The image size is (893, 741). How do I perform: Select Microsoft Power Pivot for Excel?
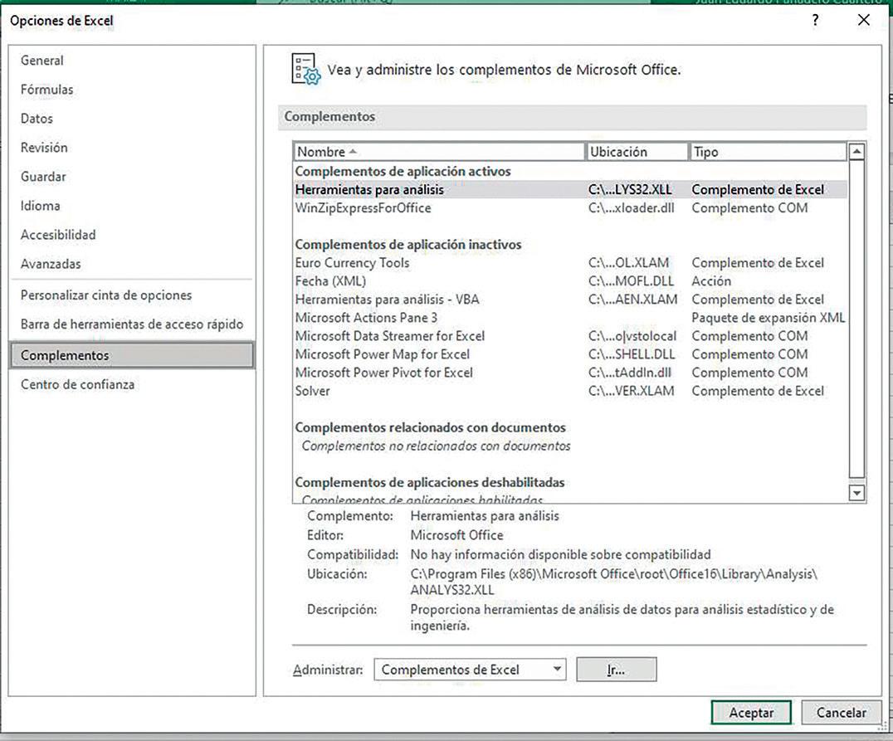click(570, 373)
